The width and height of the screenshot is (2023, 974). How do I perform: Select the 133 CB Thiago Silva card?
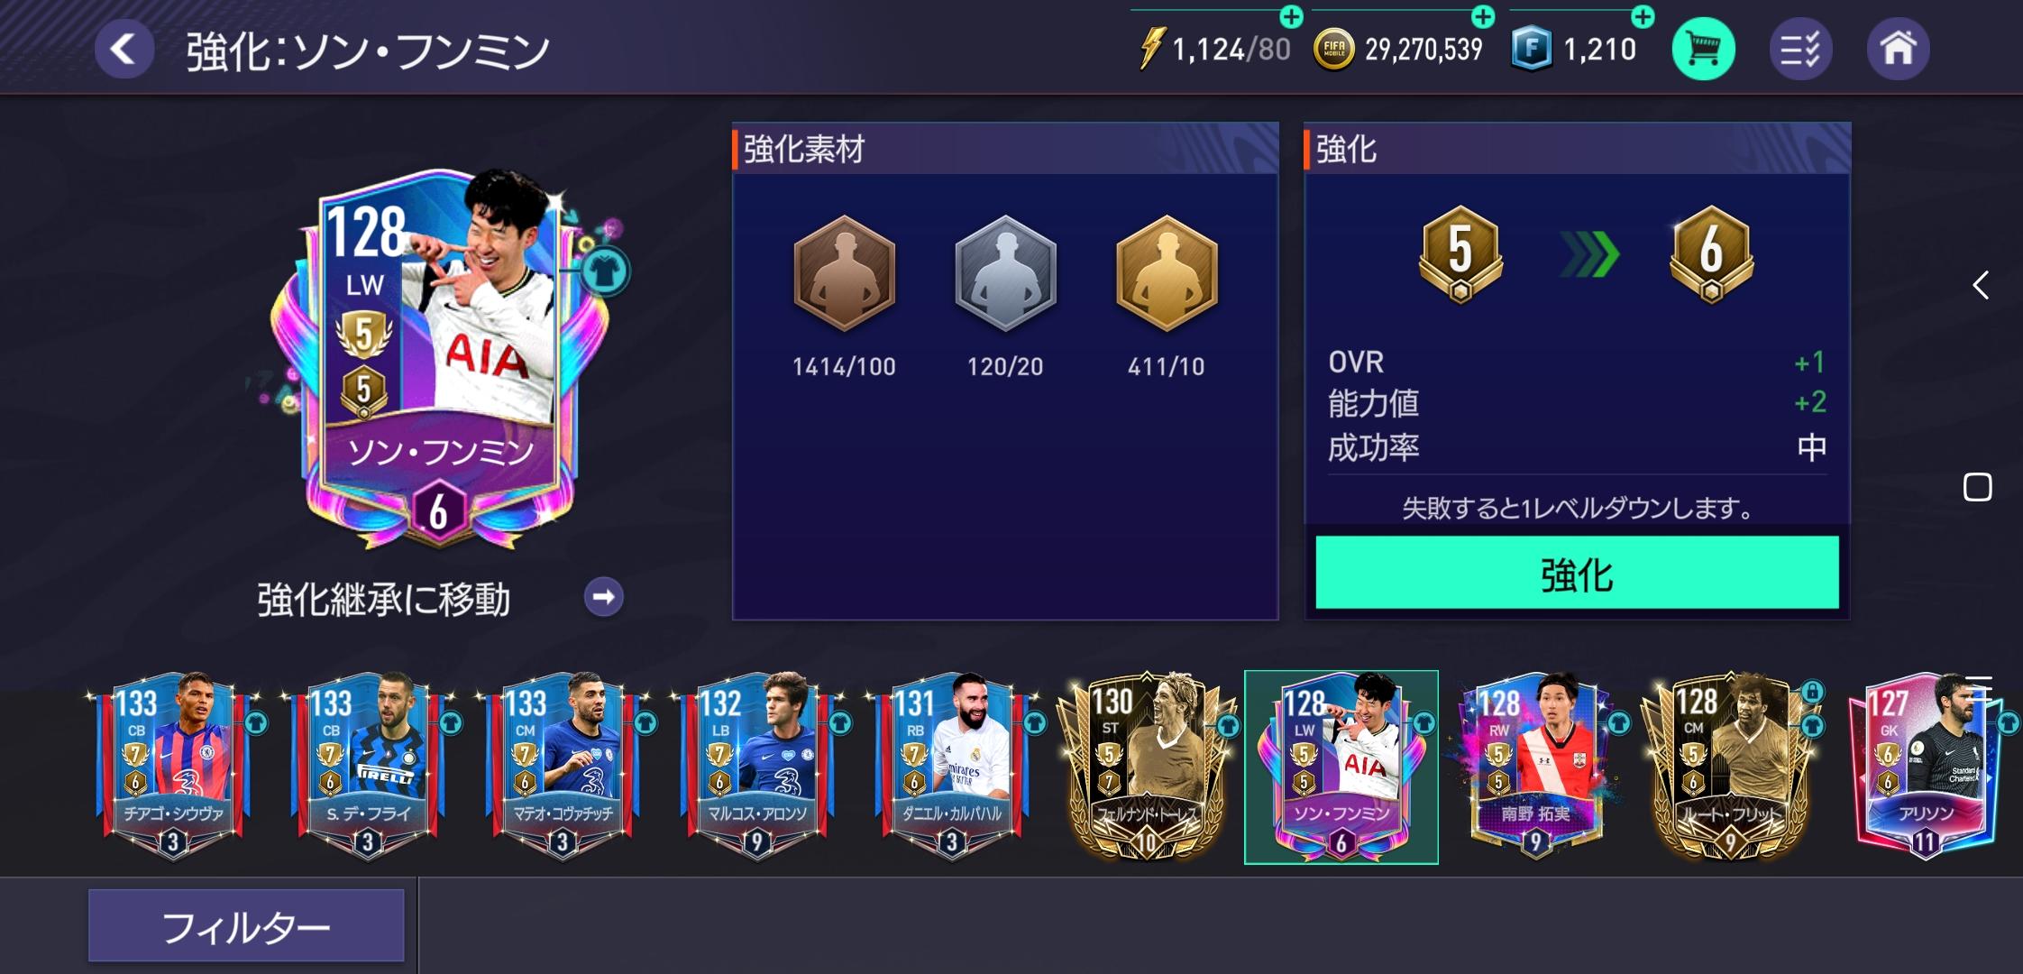[x=173, y=767]
